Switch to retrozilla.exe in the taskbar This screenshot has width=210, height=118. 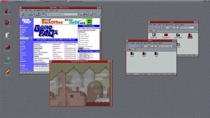82,1
